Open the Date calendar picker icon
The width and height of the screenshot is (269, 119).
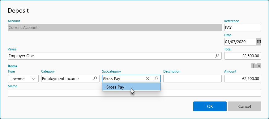(259, 42)
